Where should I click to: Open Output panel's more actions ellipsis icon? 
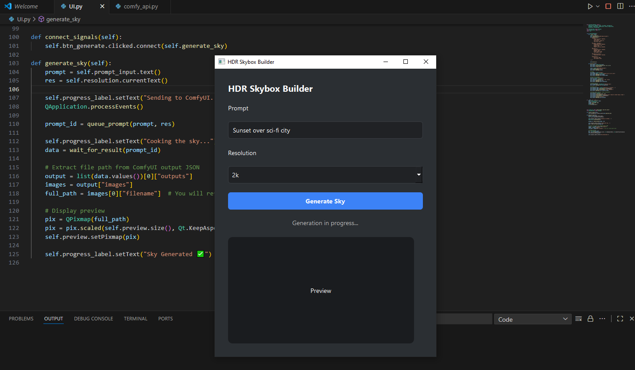[602, 319]
